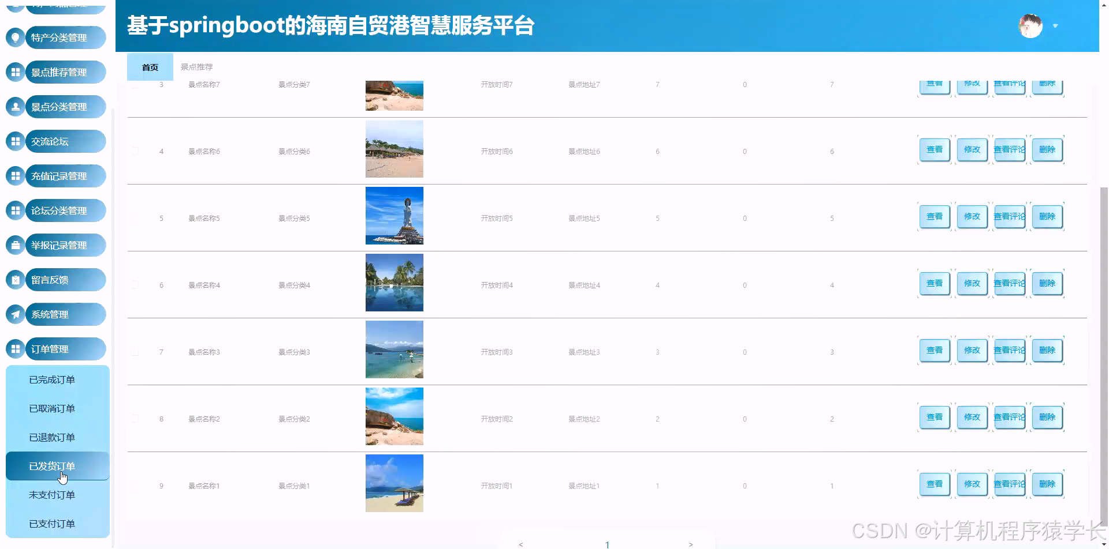Click 删除 button for 景点名称5
The image size is (1109, 549).
click(x=1047, y=216)
